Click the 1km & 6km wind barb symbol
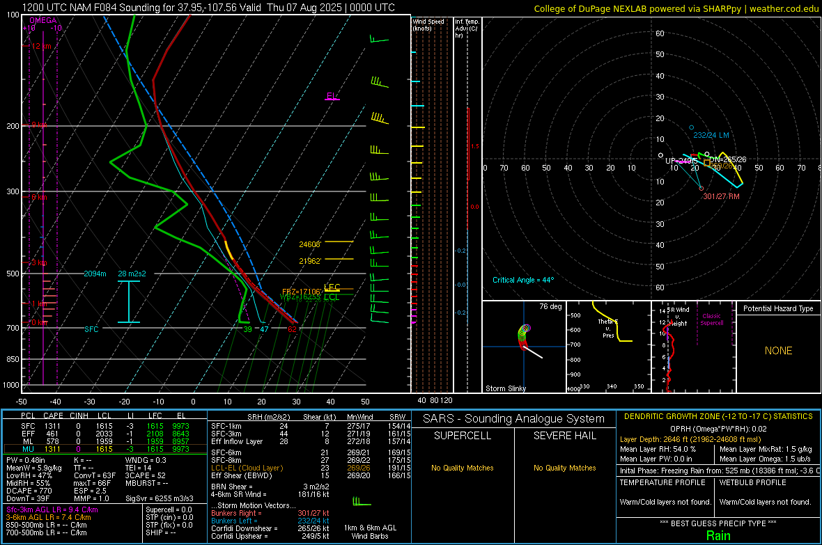Screen dimensions: 822x545 (362, 502)
